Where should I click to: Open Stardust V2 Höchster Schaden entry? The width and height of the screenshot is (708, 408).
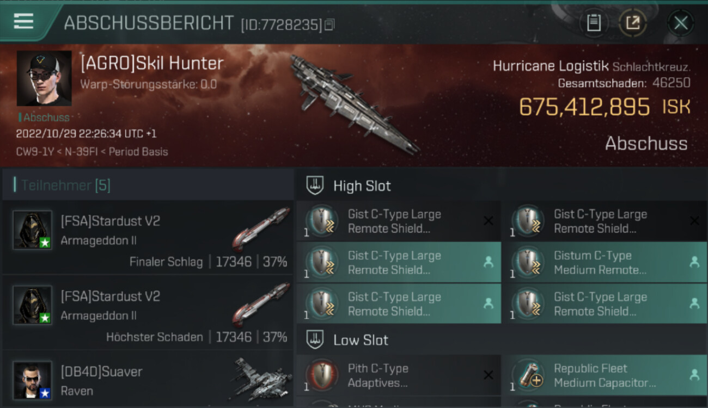tap(148, 312)
